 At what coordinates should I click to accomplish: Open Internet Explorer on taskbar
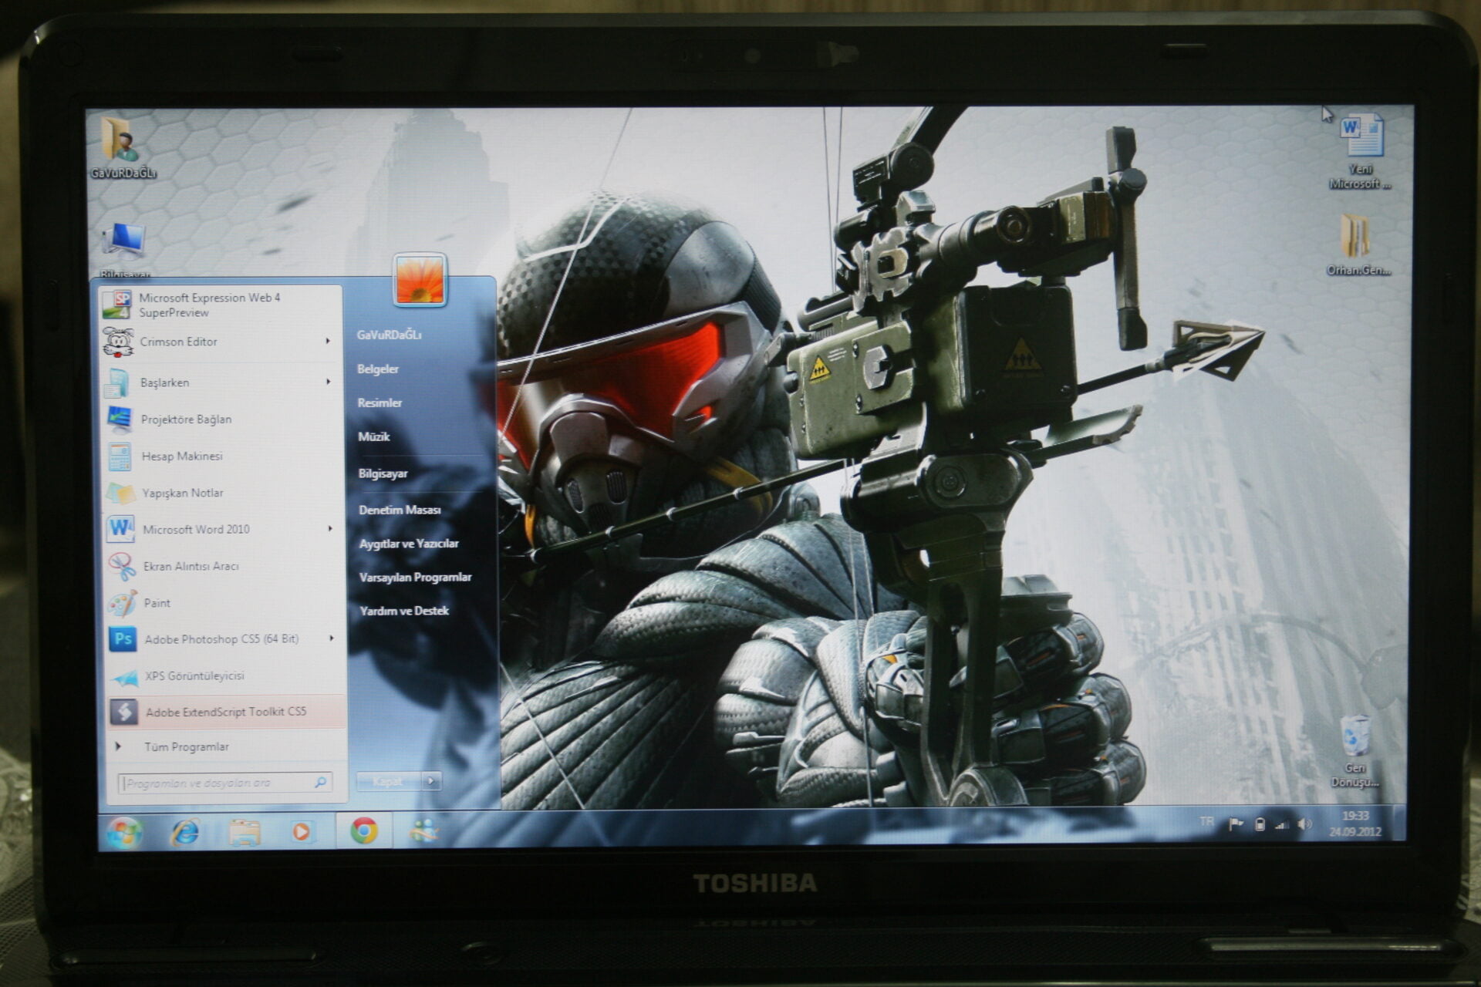(186, 833)
